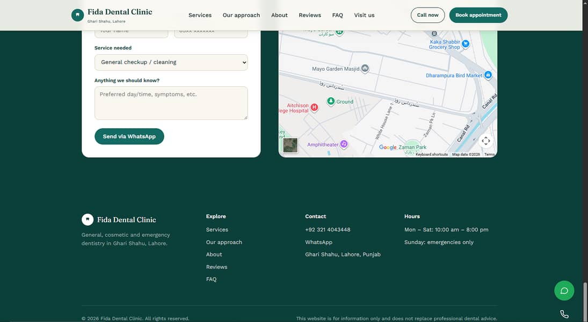Open map Keyboard shortcuts link
Image resolution: width=588 pixels, height=322 pixels.
(432, 155)
